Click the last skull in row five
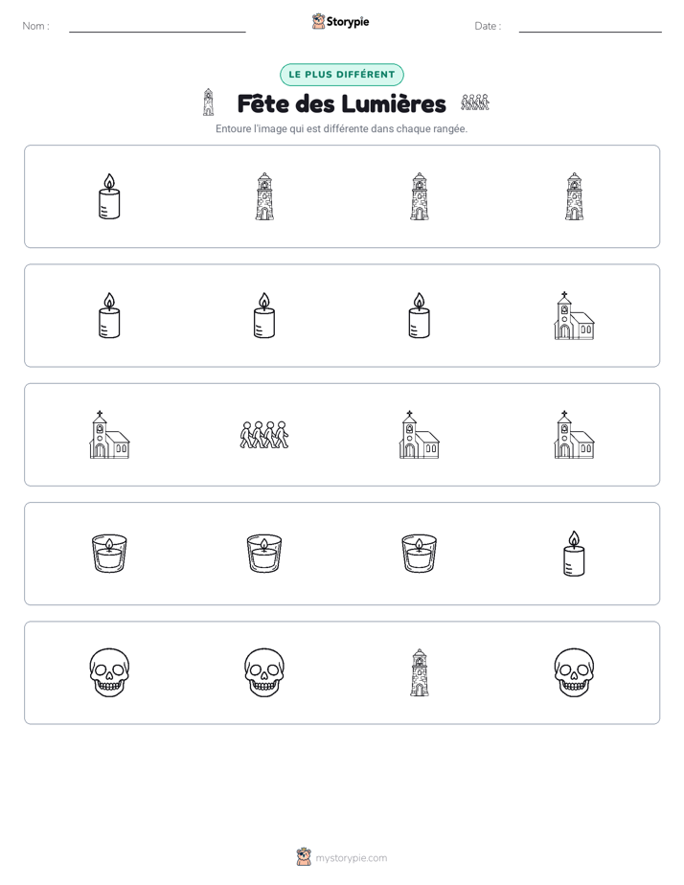 [x=574, y=672]
